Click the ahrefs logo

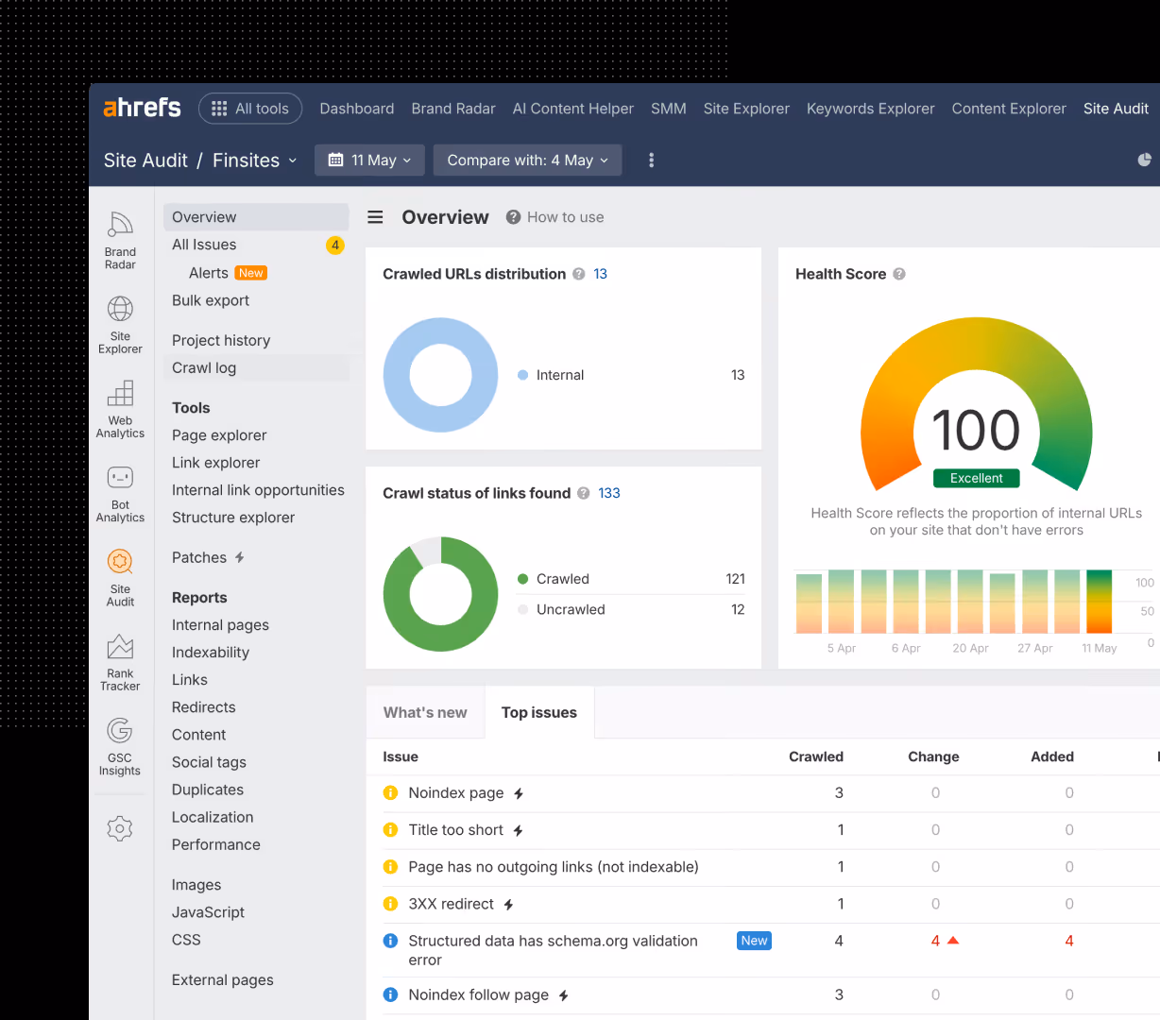(142, 108)
